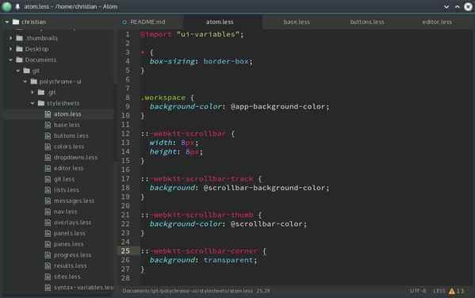Click the LESS grammar selector
Screen dimensions: 475x298
(439, 291)
